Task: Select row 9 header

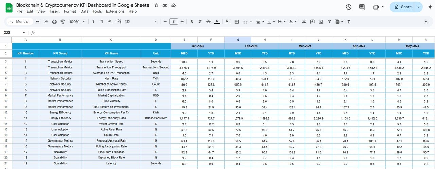Action: (x=6, y=95)
